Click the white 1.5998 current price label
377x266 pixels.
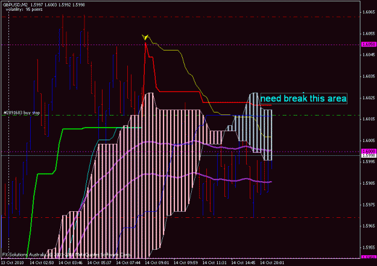click(369, 155)
